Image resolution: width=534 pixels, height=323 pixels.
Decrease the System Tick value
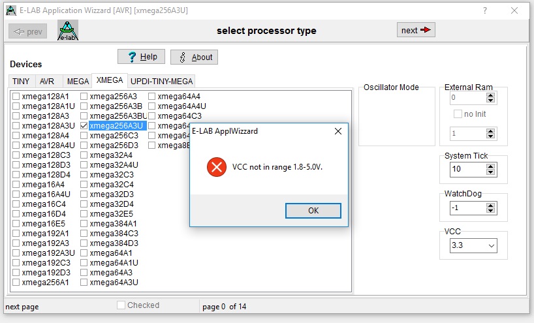tap(490, 172)
